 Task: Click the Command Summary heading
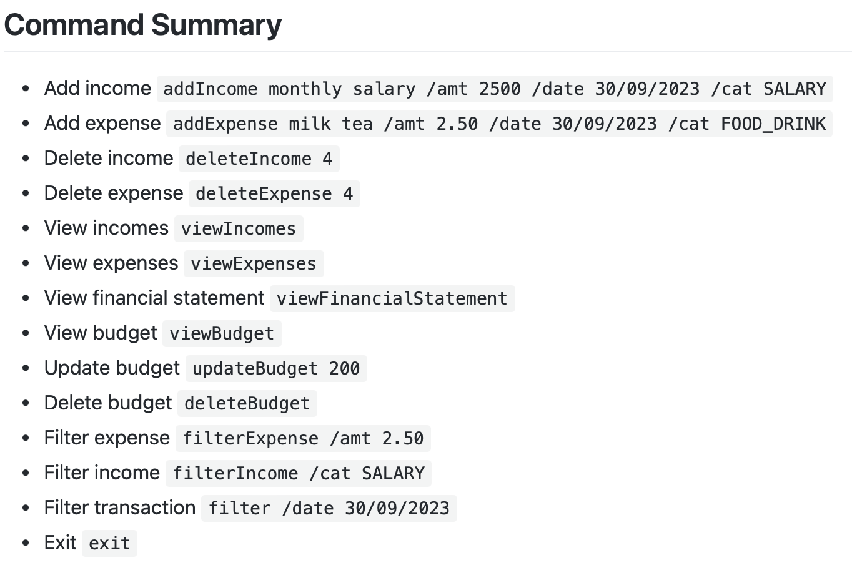143,26
